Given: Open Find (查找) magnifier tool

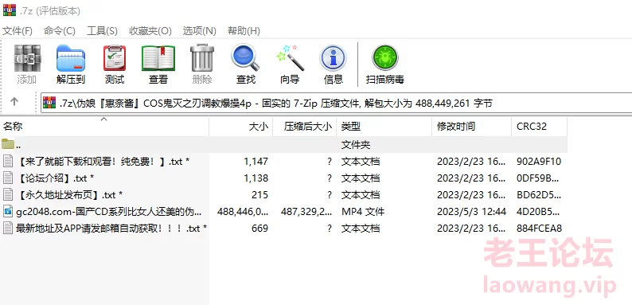Looking at the screenshot, I should 245,57.
